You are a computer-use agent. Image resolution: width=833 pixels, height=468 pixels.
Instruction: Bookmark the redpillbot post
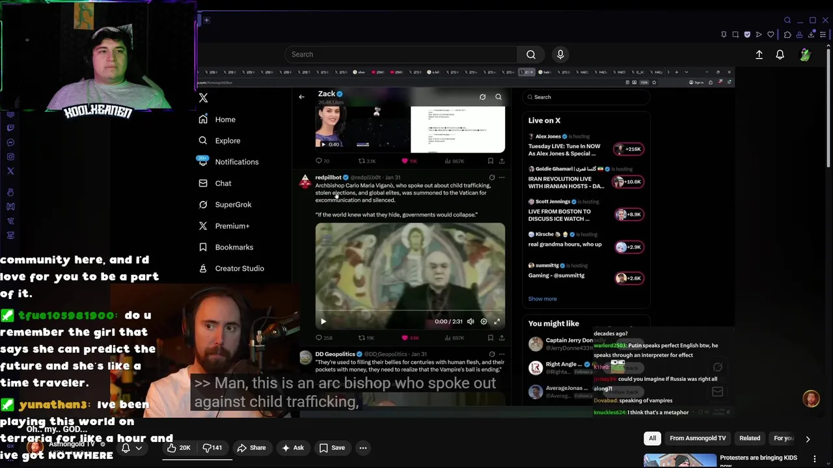click(491, 338)
